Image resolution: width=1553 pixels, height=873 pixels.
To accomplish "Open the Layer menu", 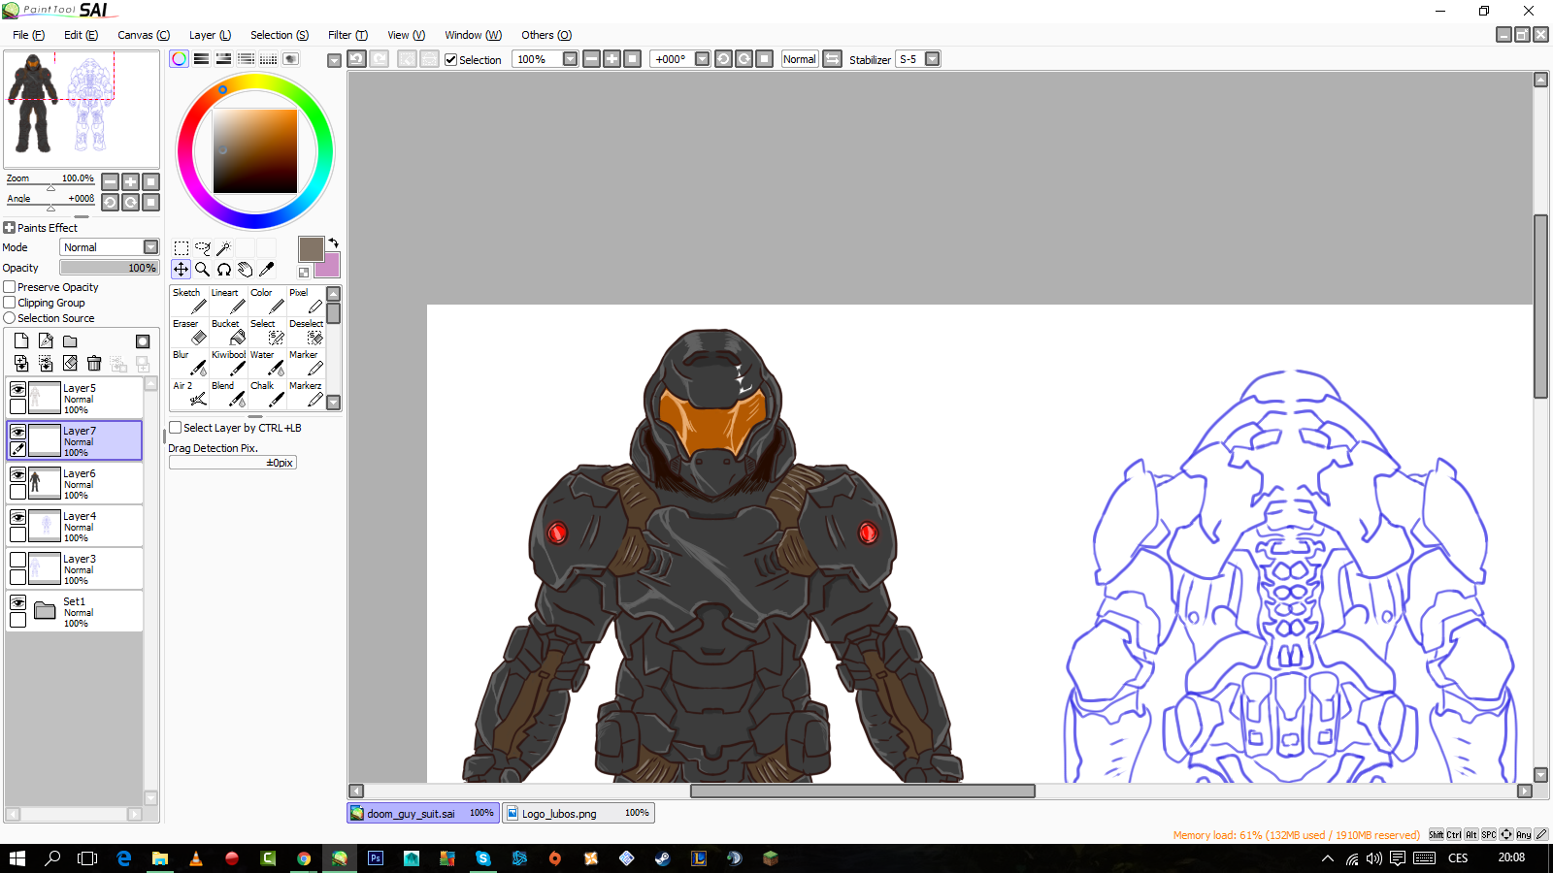I will coord(210,35).
